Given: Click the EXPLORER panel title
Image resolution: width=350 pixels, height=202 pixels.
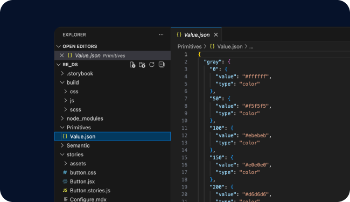Looking at the screenshot, I should pos(74,35).
